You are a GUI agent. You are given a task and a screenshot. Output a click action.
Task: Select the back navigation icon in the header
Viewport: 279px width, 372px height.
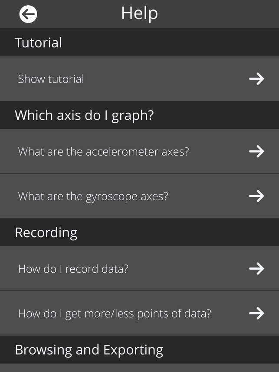(27, 13)
